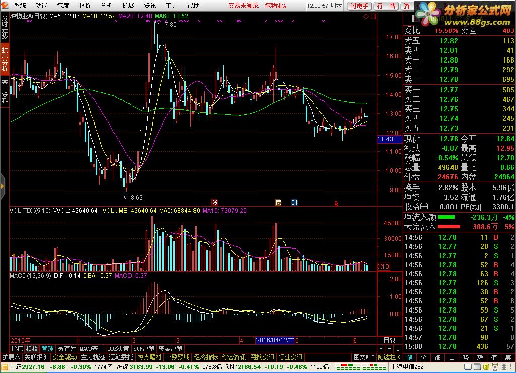516x373 pixels.
Task: Click the 指标 tab below the chart
Action: coord(17,349)
